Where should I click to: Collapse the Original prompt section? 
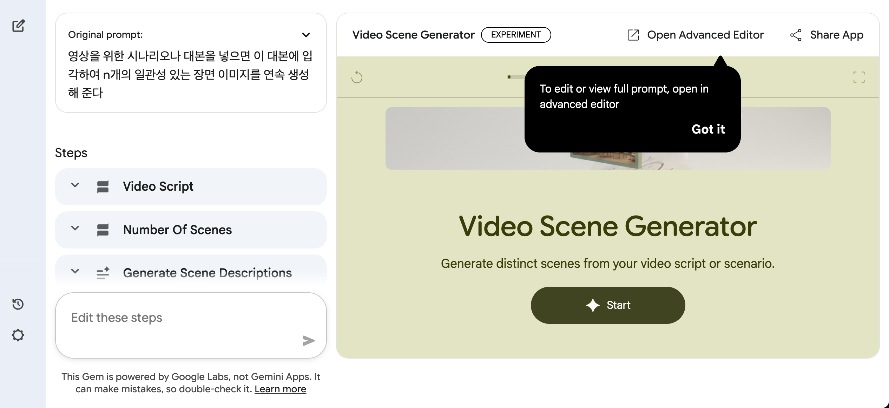pyautogui.click(x=306, y=35)
